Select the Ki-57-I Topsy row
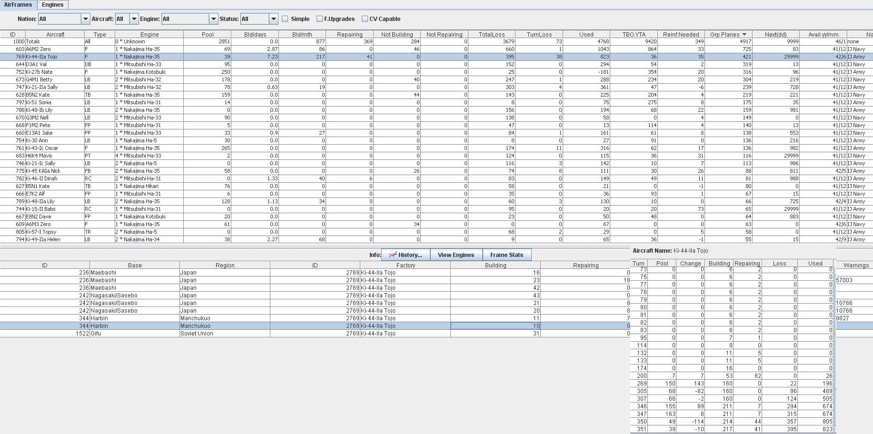The height and width of the screenshot is (434, 873). click(436, 232)
